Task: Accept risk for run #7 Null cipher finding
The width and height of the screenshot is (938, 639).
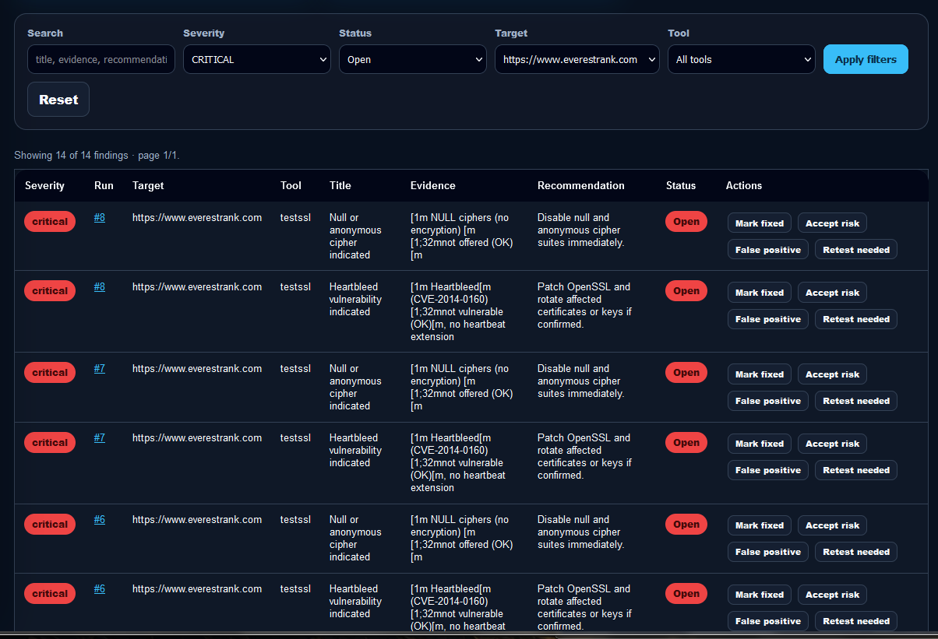Action: [x=832, y=374]
